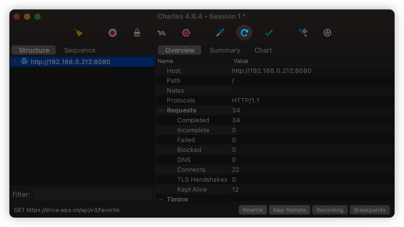Viewport: 404px width, 227px height.
Task: Minimize the window with the yellow button
Action: 27,17
